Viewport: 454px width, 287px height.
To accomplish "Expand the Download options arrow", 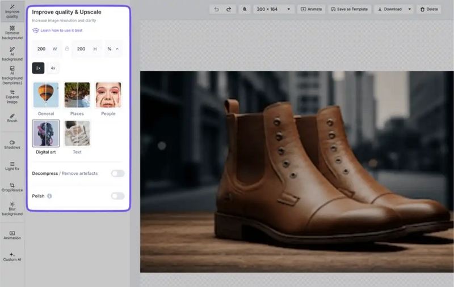I will tap(409, 9).
